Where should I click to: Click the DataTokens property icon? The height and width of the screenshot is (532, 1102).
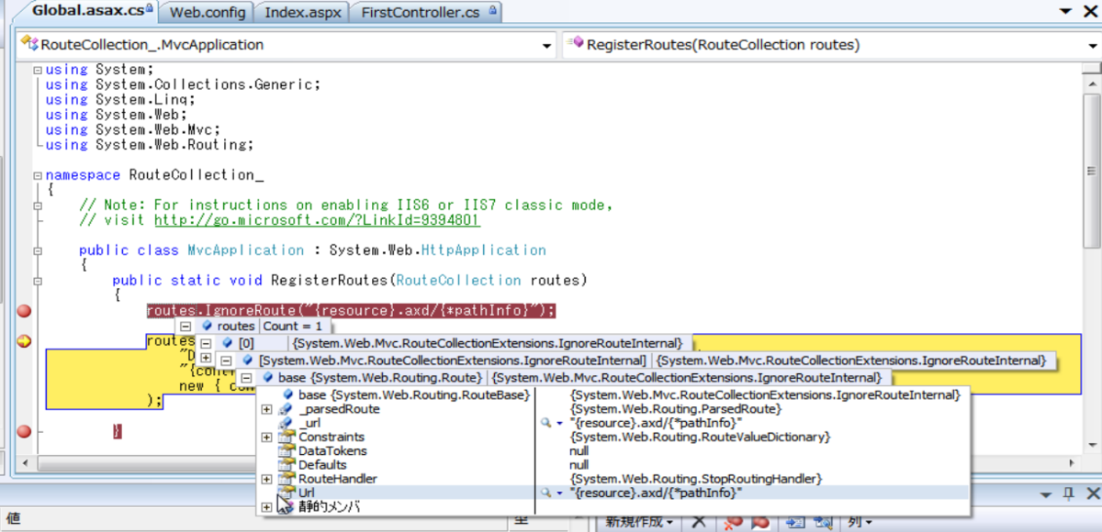pos(286,451)
